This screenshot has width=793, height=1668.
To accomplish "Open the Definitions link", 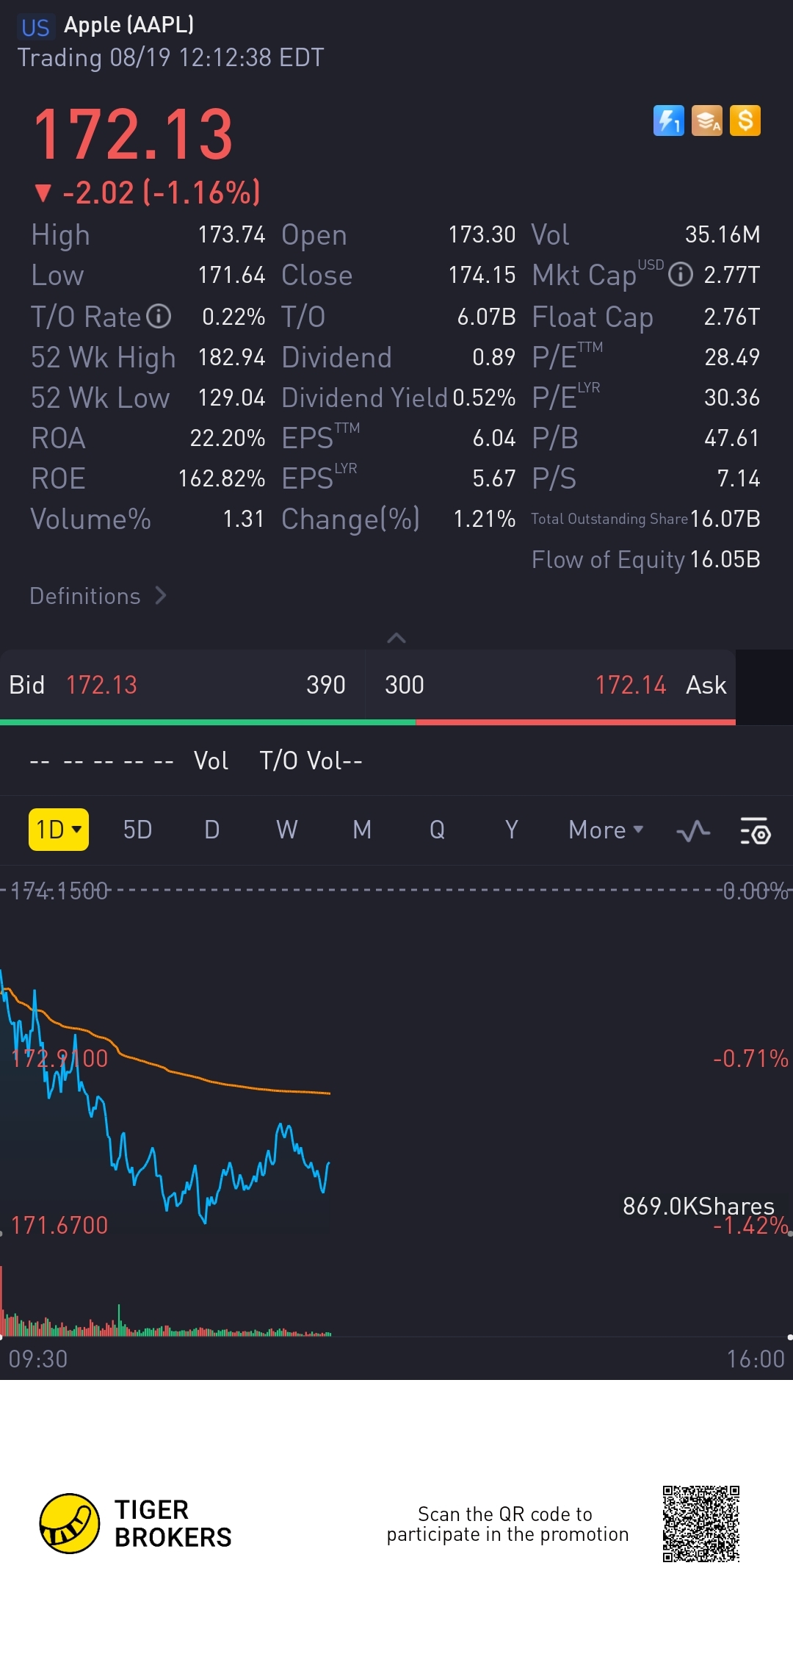I will 98,596.
